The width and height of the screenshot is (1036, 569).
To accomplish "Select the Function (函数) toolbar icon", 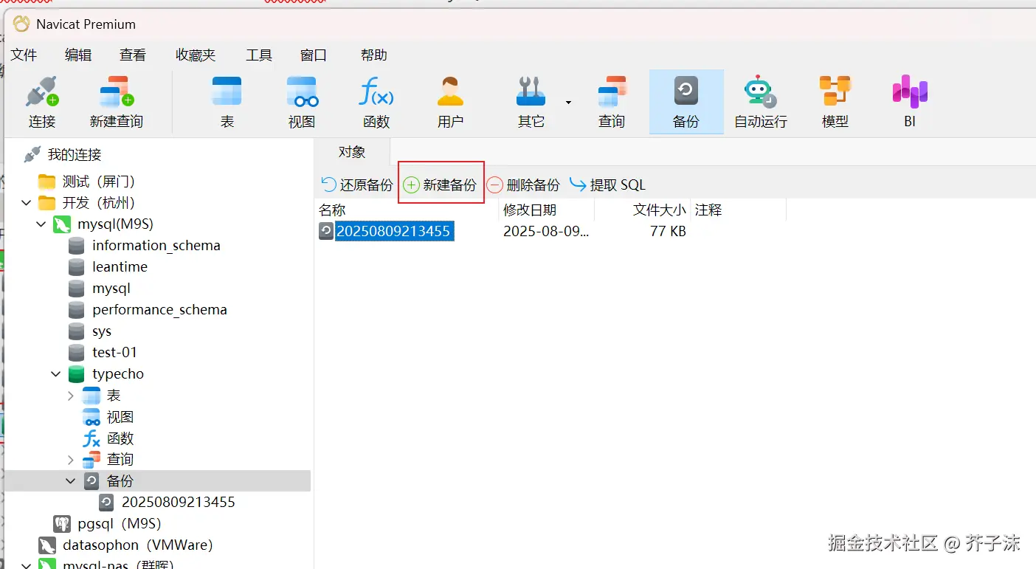I will click(x=376, y=103).
